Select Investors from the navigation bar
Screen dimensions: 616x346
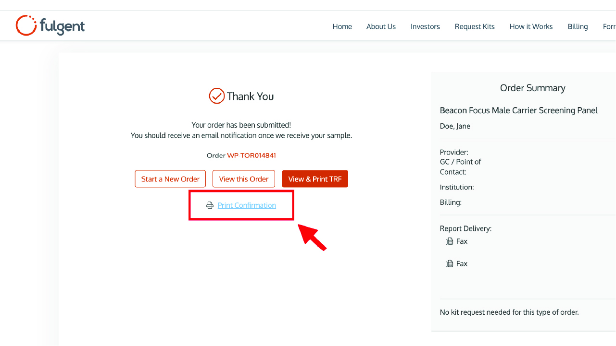click(x=425, y=26)
